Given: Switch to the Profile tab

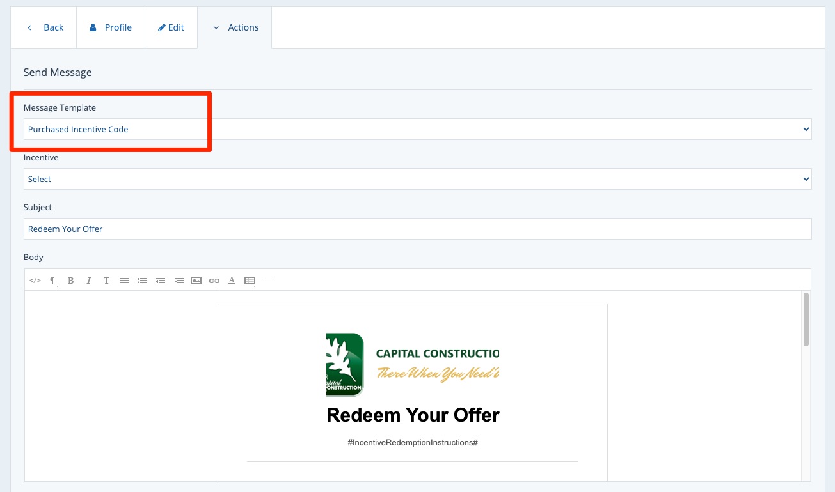Looking at the screenshot, I should [x=111, y=27].
